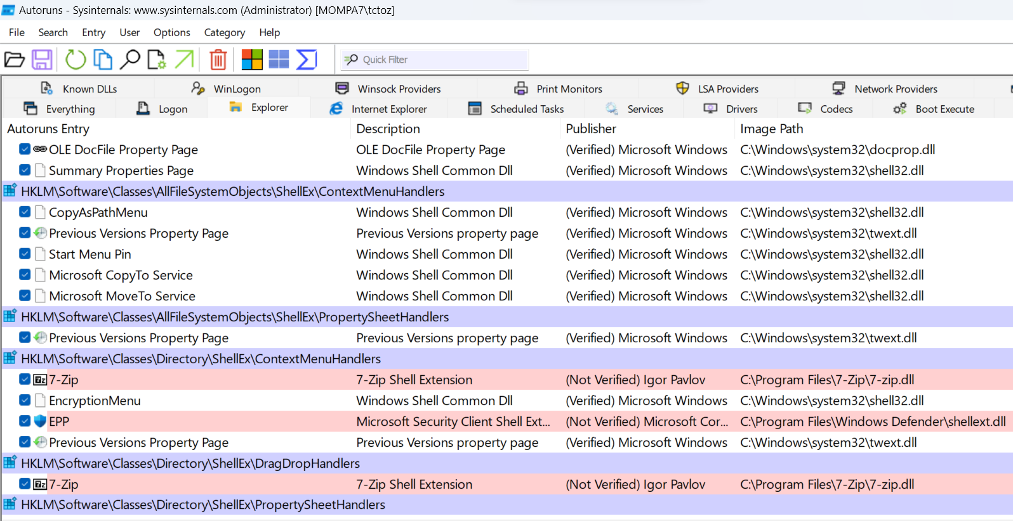The height and width of the screenshot is (521, 1013).
Task: Click the OLE DocFile Property Page icon
Action: coord(40,149)
